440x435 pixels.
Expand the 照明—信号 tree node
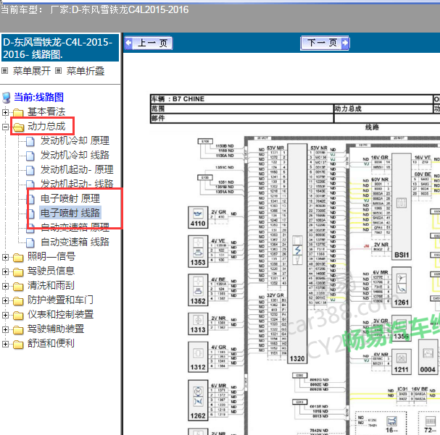click(x=5, y=257)
